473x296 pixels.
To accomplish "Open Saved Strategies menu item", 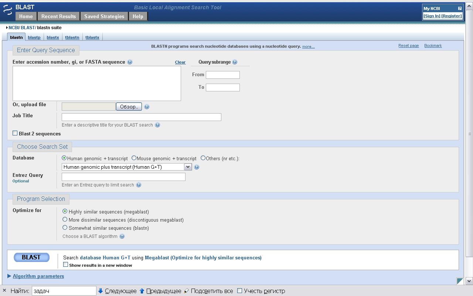I will [104, 16].
